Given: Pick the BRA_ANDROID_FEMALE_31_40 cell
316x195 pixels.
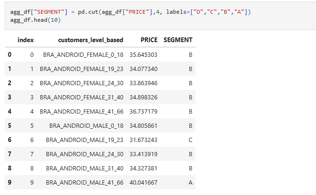Looking at the screenshot, I should pos(82,97).
